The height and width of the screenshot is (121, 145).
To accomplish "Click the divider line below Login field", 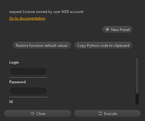I will pyautogui.click(x=28, y=77).
